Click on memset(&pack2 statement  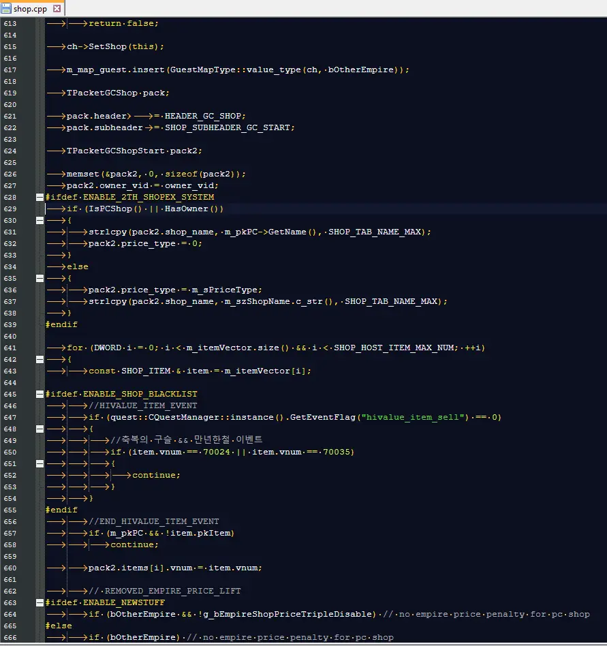(157, 174)
